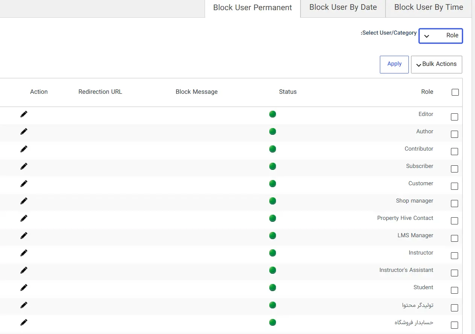This screenshot has height=334, width=475.
Task: Click the Role column header
Action: pyautogui.click(x=427, y=92)
